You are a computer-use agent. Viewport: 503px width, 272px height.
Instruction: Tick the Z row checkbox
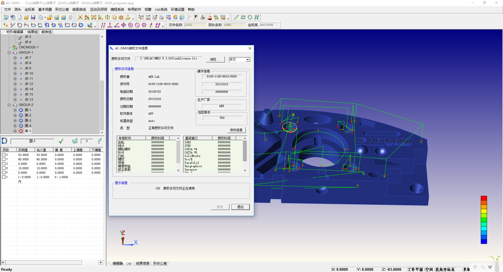click(x=4, y=164)
